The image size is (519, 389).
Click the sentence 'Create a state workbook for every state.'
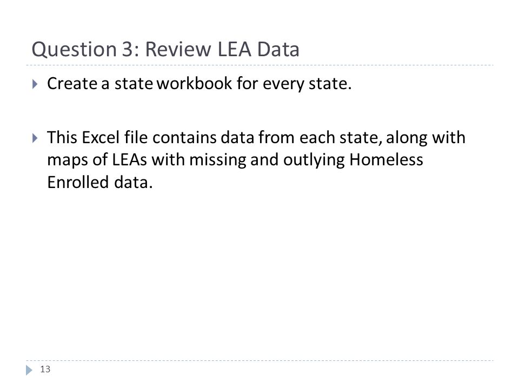199,83
